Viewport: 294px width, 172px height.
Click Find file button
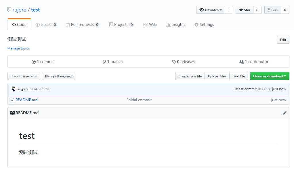click(239, 76)
